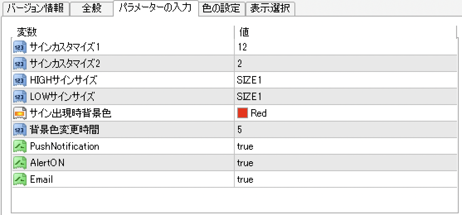462x215 pixels.
Task: Switch to the 全般 tab
Action: coord(92,9)
